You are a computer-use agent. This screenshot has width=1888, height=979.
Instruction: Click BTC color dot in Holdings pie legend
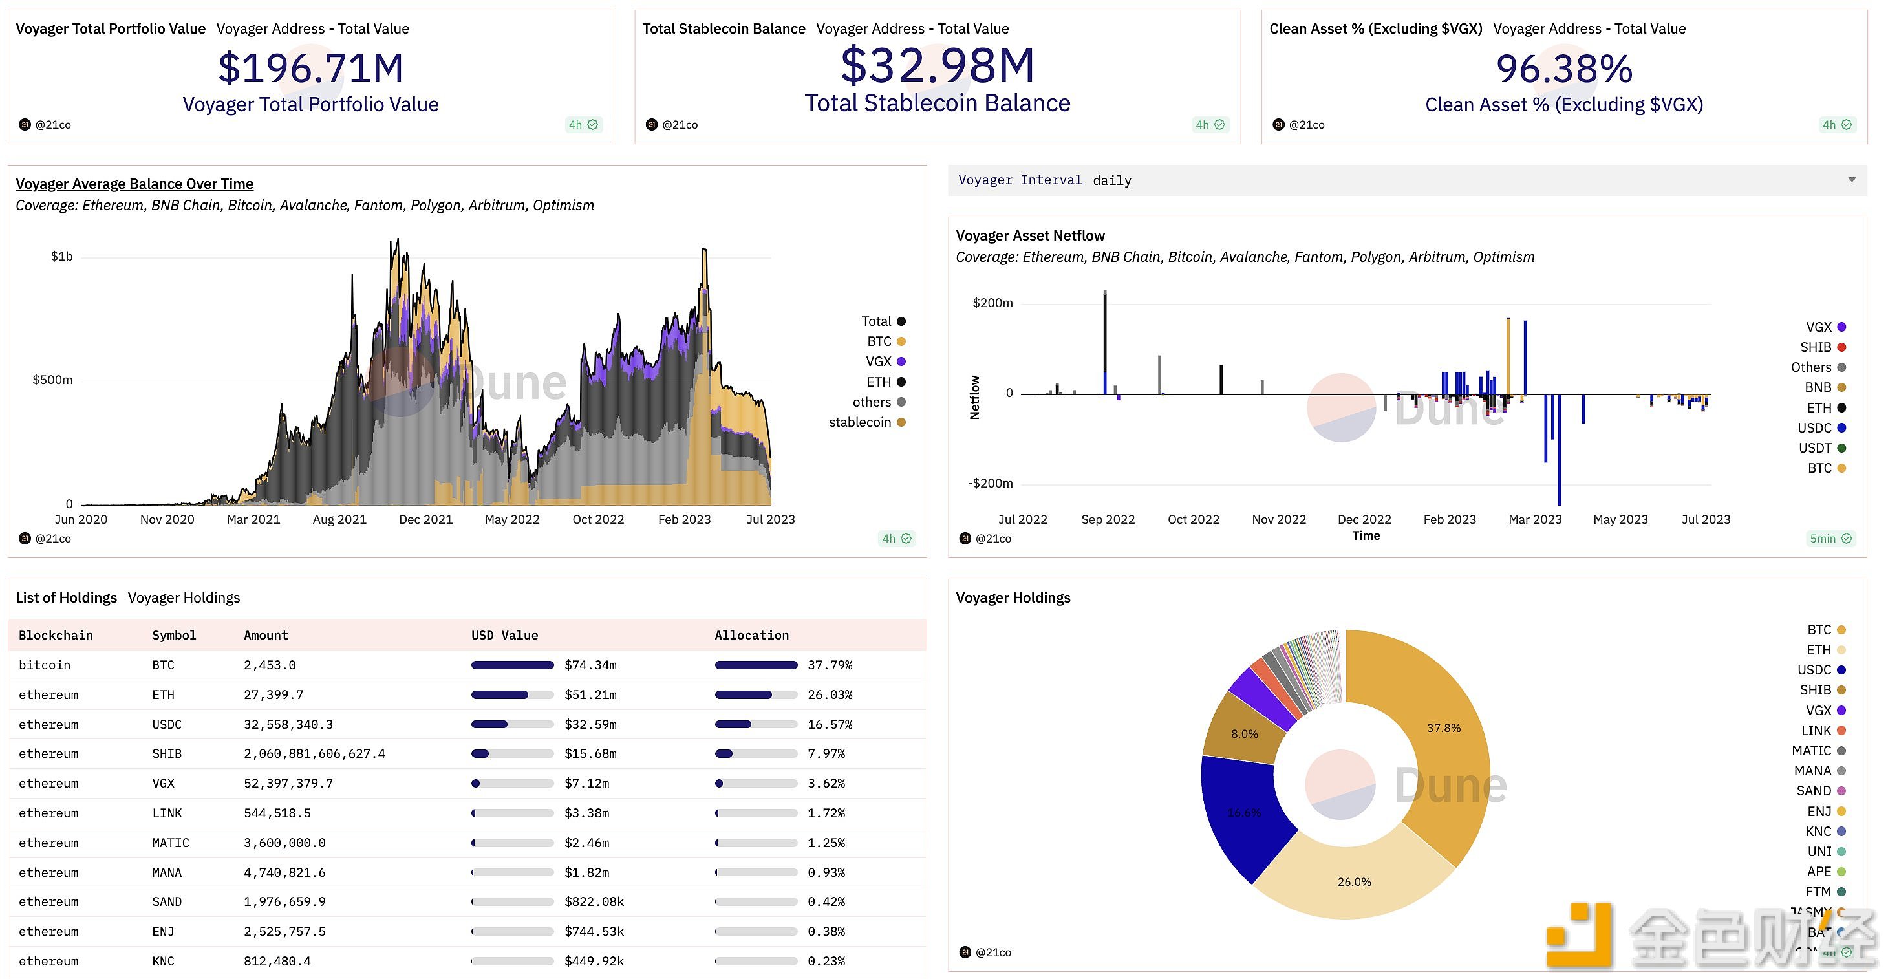(x=1841, y=629)
